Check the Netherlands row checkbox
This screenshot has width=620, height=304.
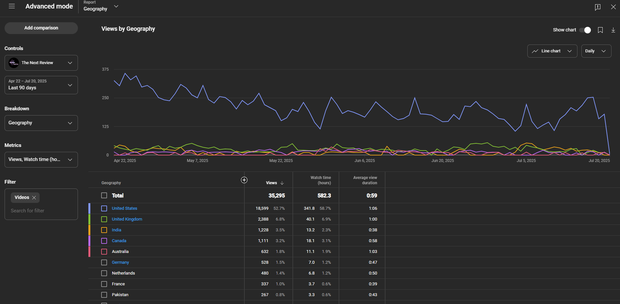(x=104, y=273)
